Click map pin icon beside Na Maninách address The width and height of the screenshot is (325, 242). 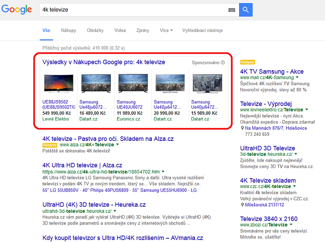point(242,128)
